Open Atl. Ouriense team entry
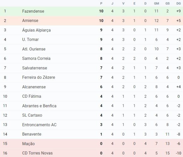The width and height of the screenshot is (183, 157). coord(34,49)
